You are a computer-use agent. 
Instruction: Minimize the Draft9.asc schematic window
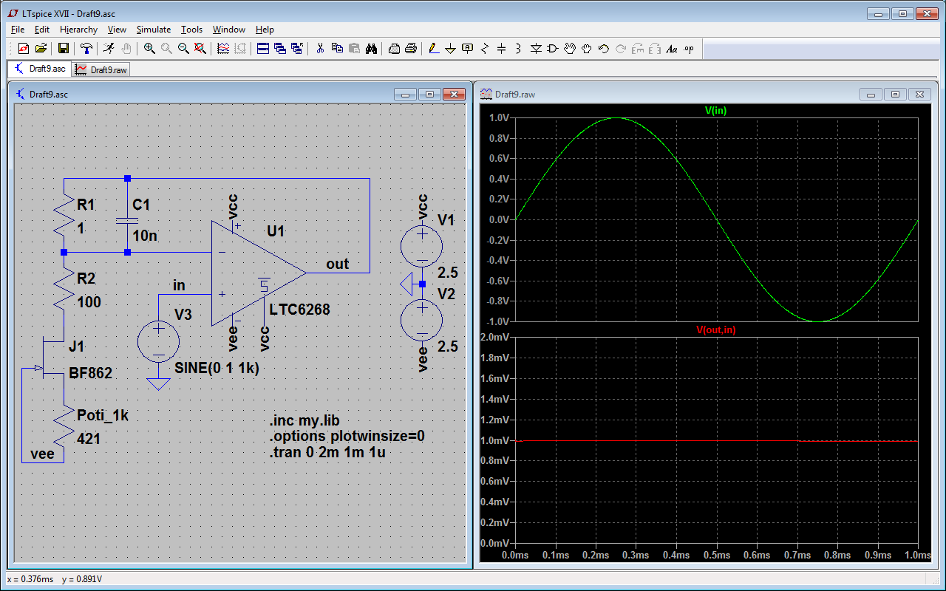tap(405, 95)
